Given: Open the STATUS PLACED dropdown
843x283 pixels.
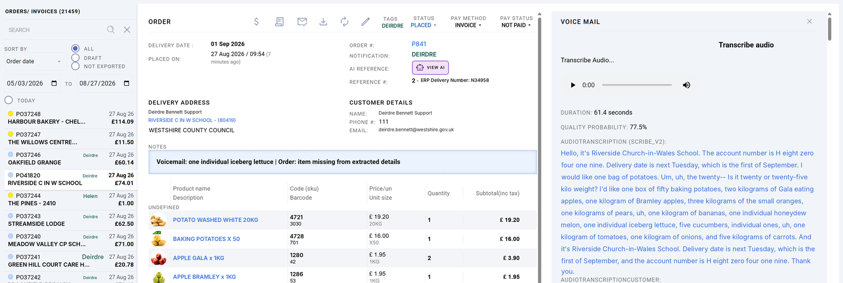Looking at the screenshot, I should (x=424, y=25).
